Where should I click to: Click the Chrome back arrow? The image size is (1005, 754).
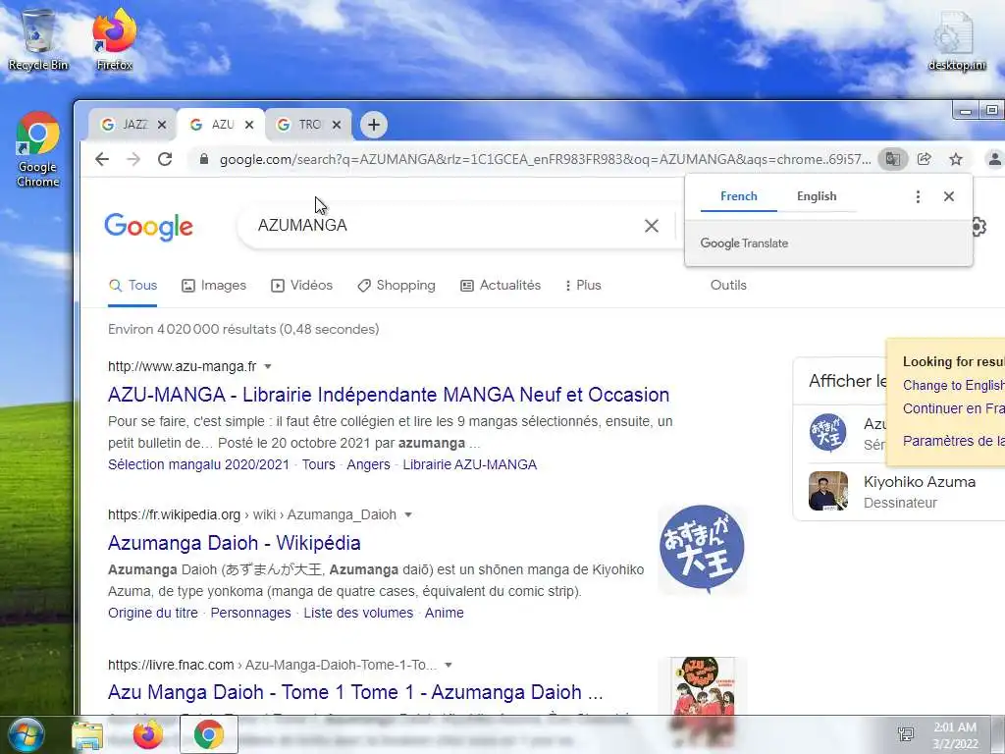[x=102, y=159]
